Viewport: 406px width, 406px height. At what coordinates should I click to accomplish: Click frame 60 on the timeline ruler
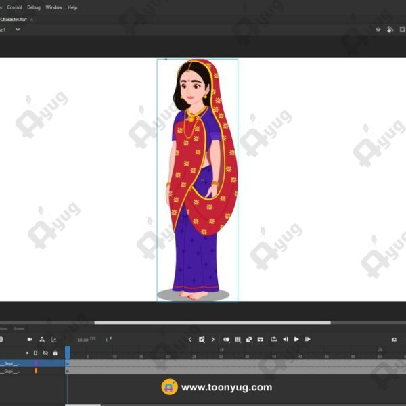coord(380,357)
